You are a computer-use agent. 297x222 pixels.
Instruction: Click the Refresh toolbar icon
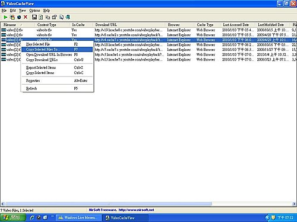[x=41, y=17]
